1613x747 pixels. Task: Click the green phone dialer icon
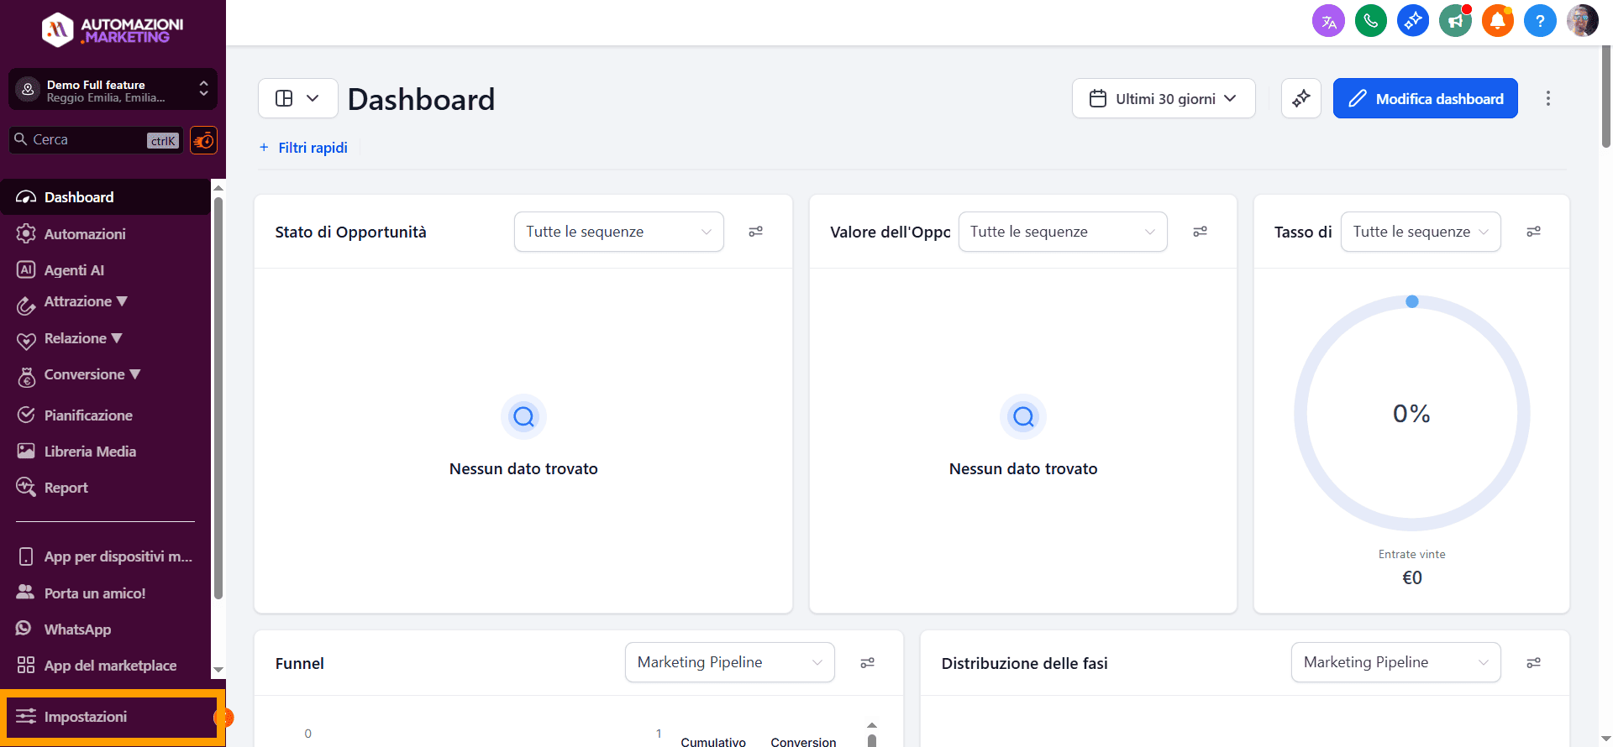1371,21
